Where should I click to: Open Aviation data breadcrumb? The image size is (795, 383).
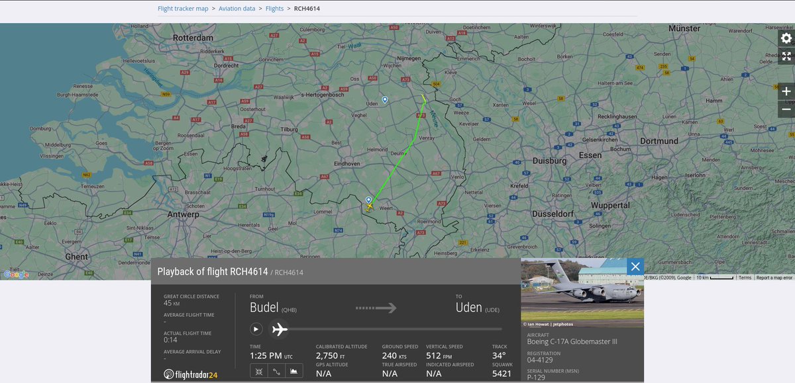tap(237, 9)
